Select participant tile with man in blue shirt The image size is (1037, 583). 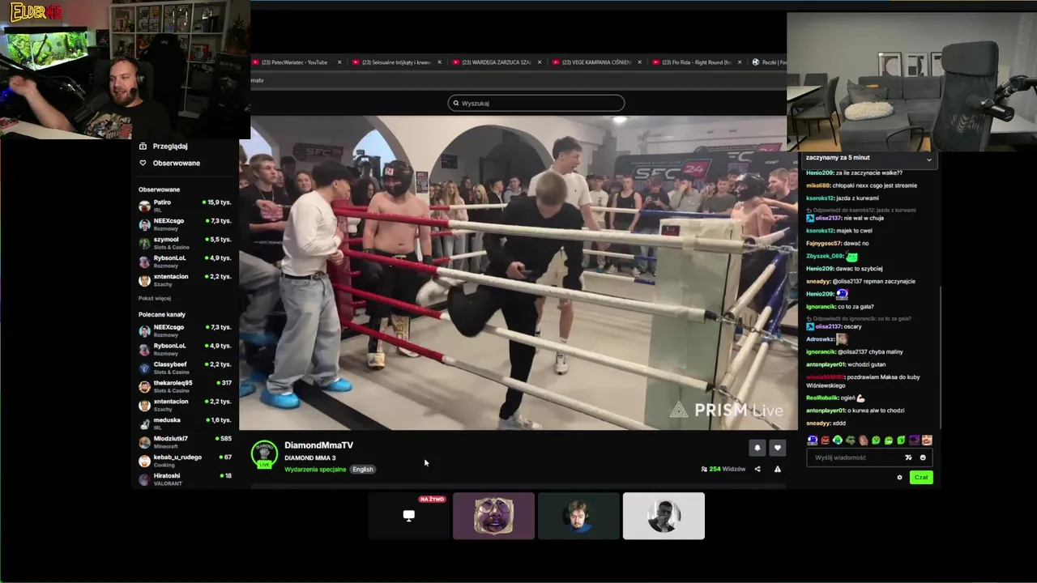pyautogui.click(x=578, y=516)
